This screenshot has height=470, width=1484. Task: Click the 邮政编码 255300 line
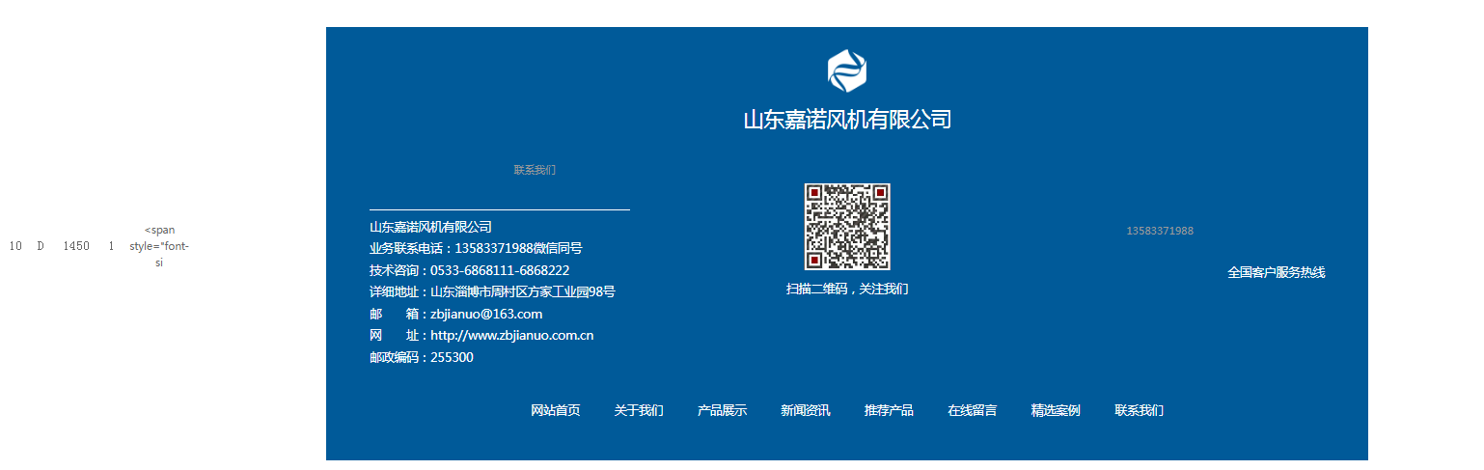[x=422, y=357]
